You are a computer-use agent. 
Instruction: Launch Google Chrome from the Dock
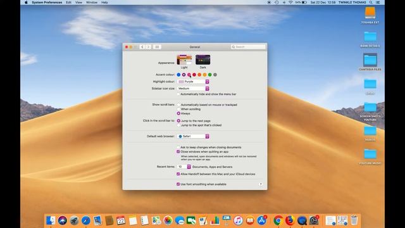(x=278, y=220)
